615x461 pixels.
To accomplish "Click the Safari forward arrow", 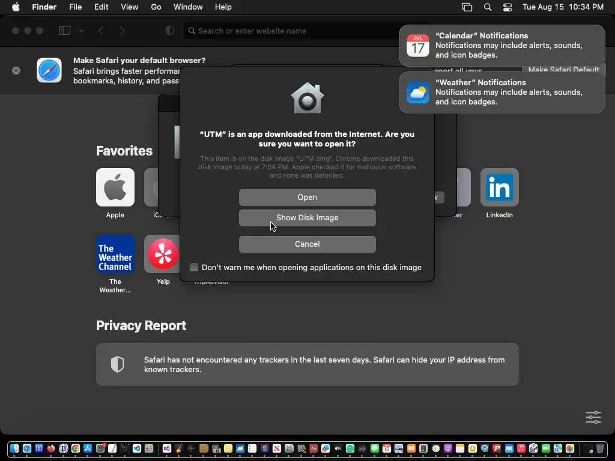I will (123, 31).
